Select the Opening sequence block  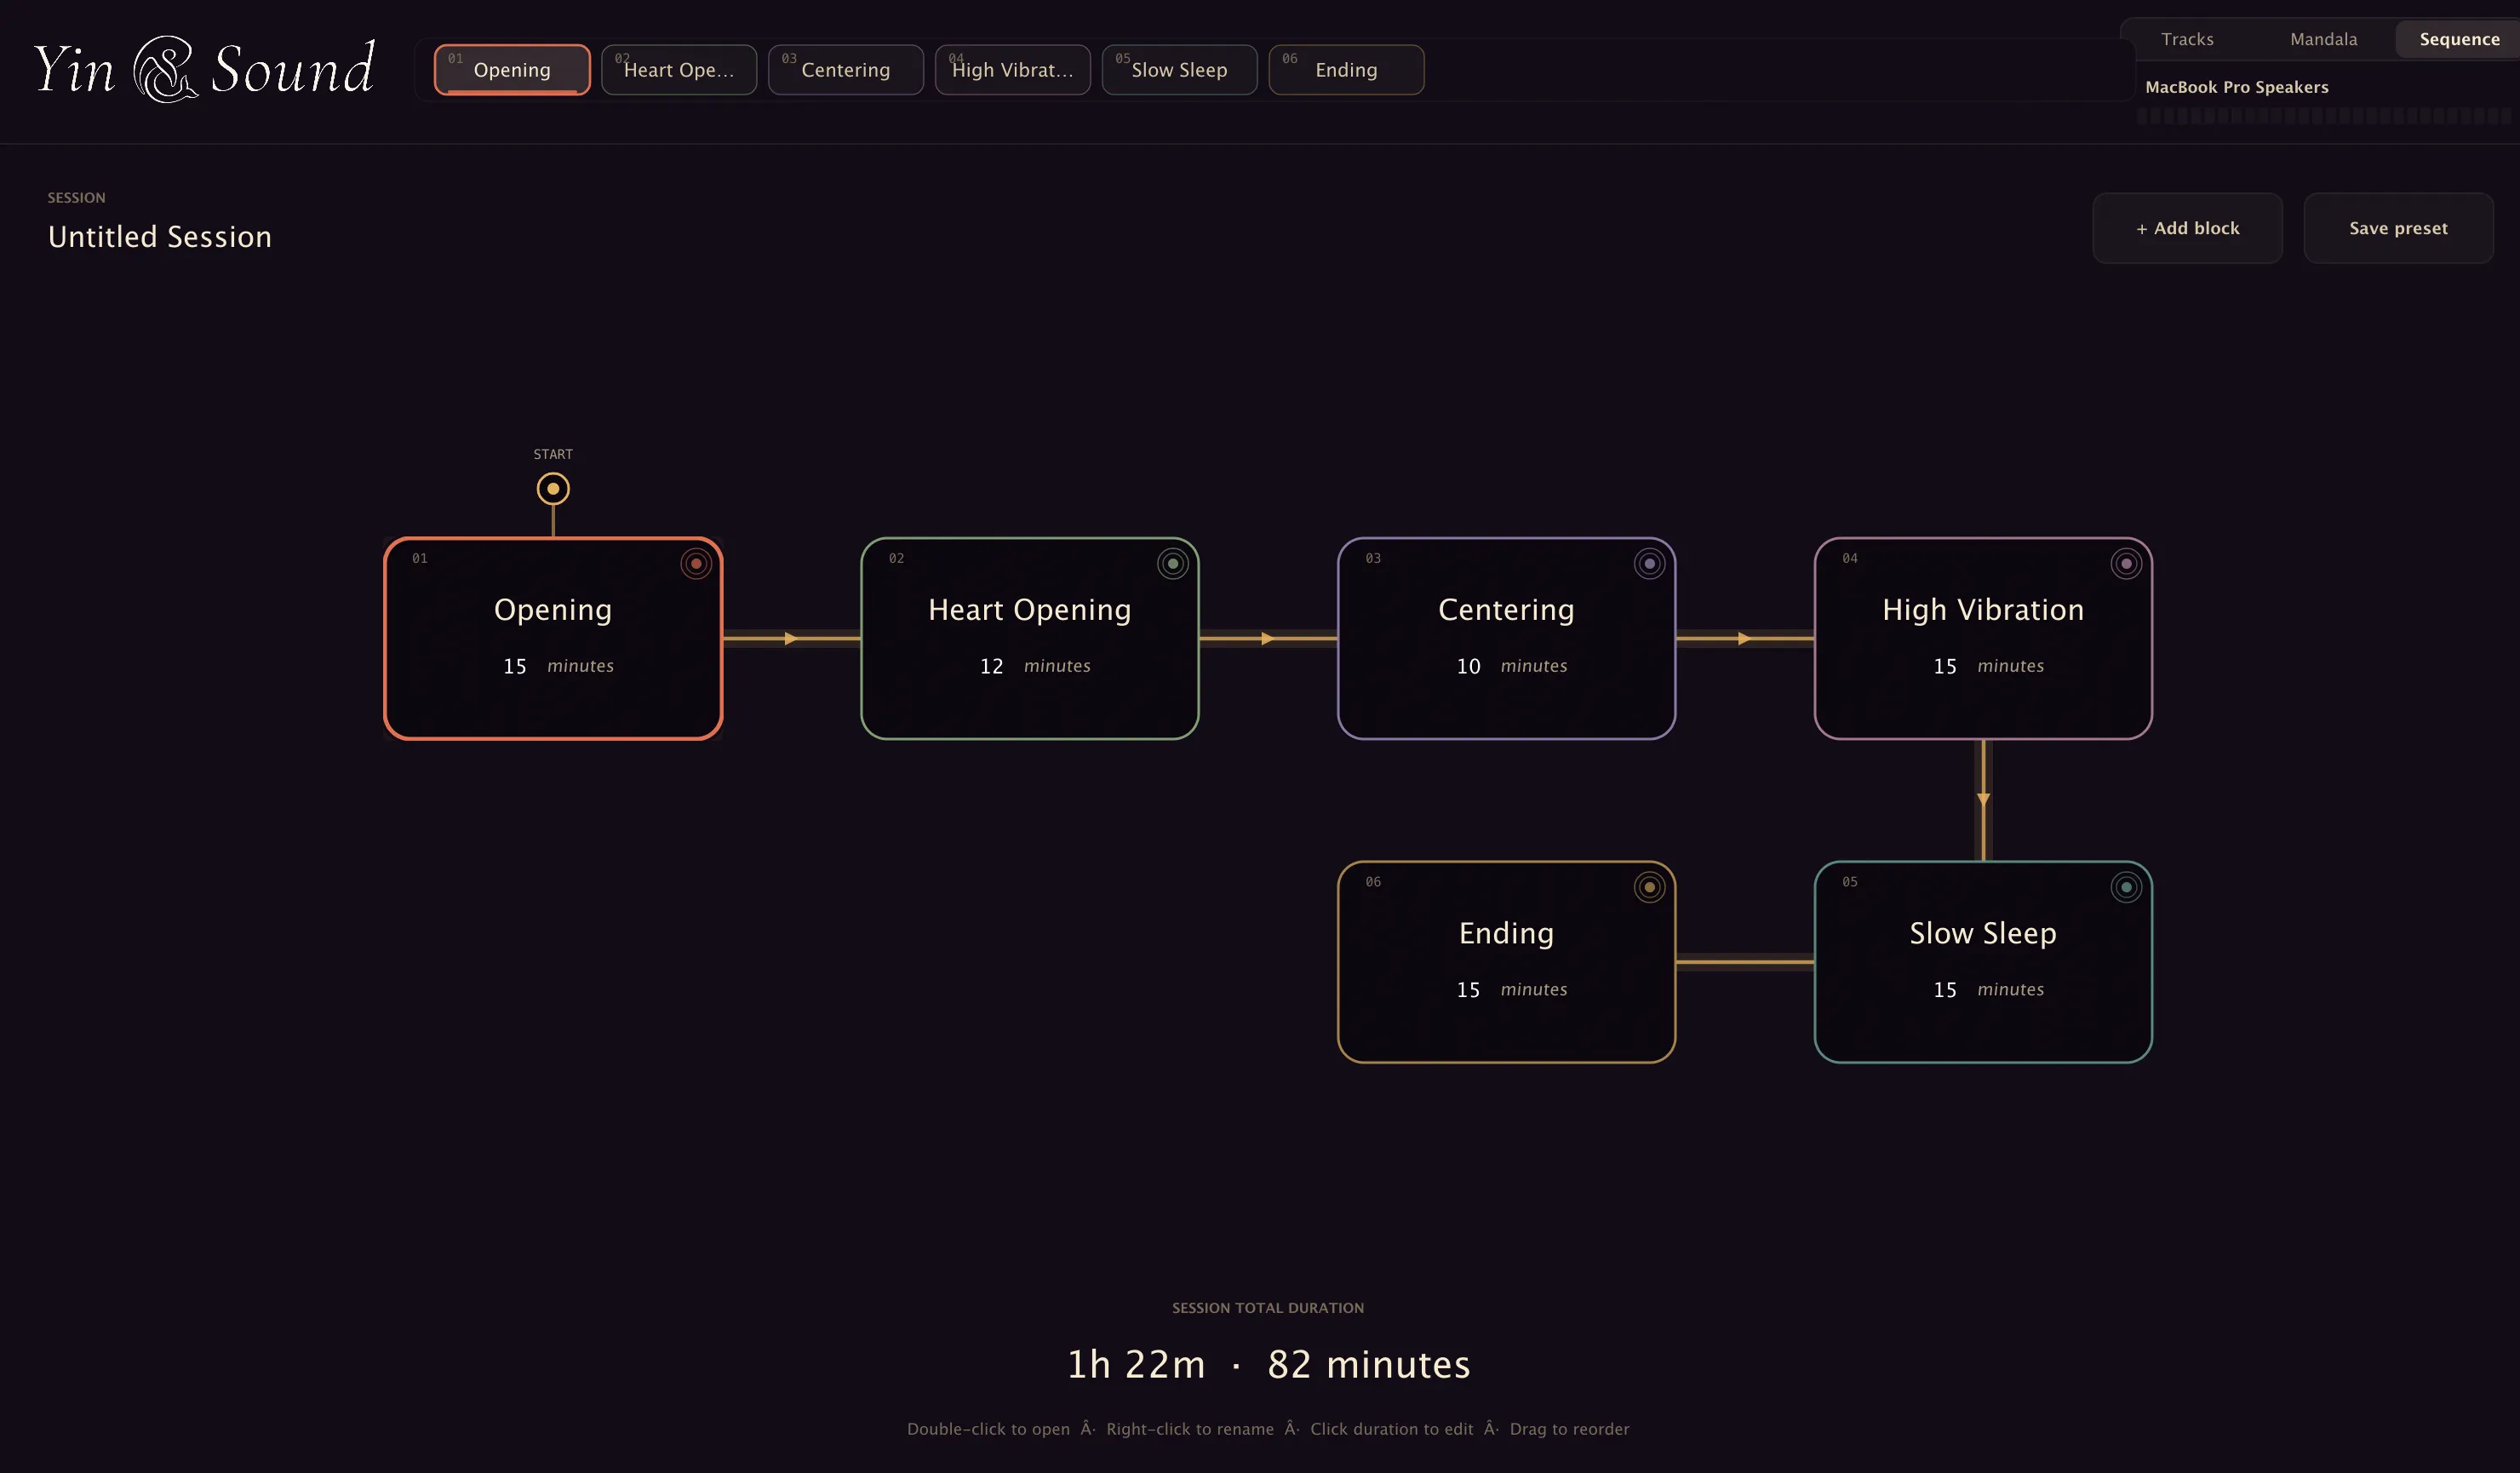[x=553, y=639]
